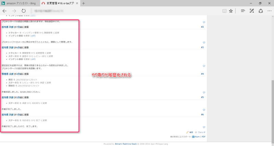Open journal note link #2
The height and width of the screenshot is (146, 274).
coord(202,27)
